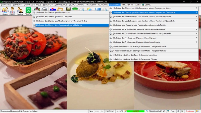Click the app icon in the title bar
201x113 pixels.
2,2
